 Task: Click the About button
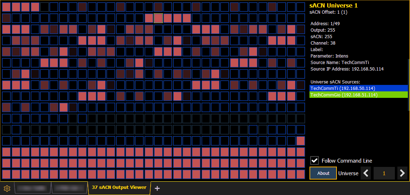click(x=323, y=173)
